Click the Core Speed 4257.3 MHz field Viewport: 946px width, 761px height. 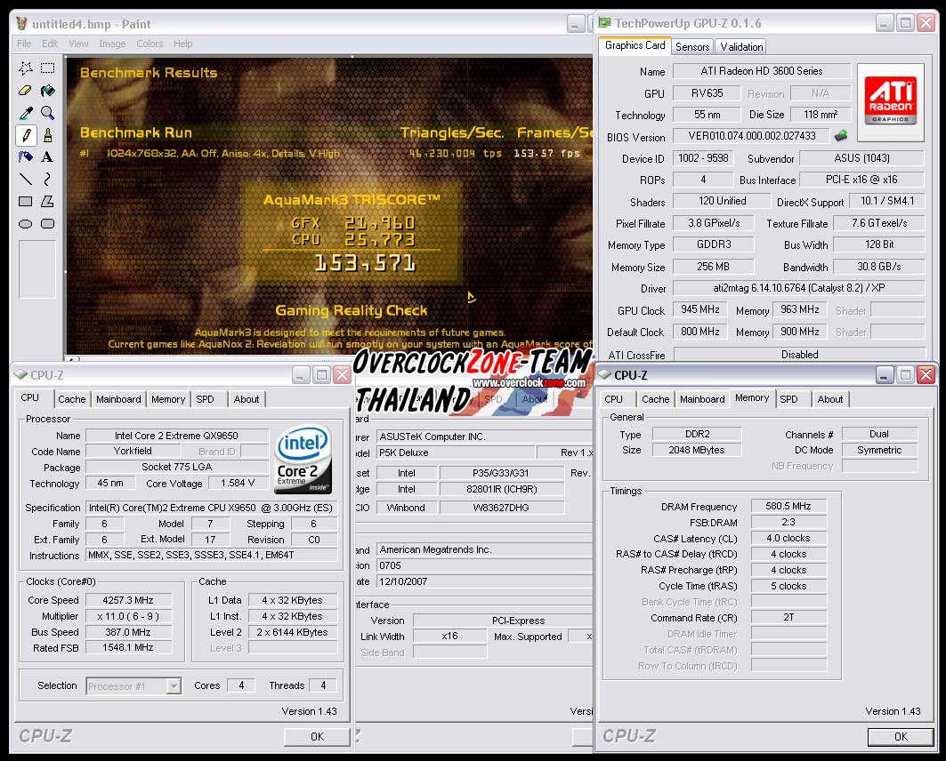coord(128,600)
